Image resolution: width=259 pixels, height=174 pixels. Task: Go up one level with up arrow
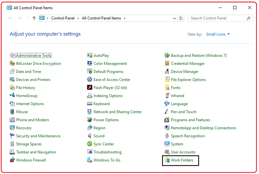(34, 18)
